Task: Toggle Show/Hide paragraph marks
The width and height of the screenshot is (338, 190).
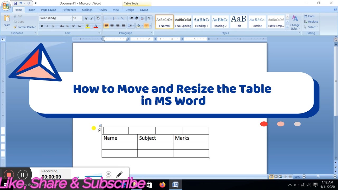Action: coord(149,18)
